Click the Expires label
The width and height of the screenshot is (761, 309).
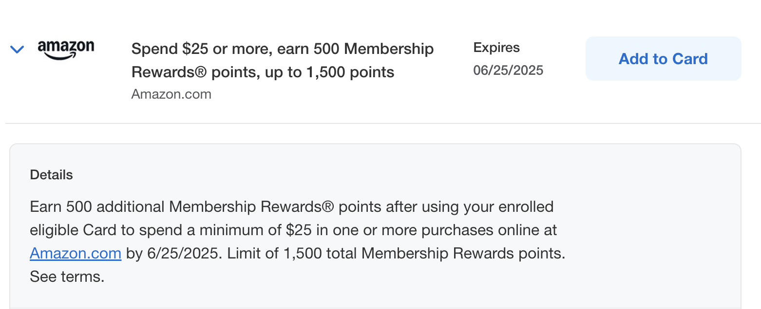point(496,48)
